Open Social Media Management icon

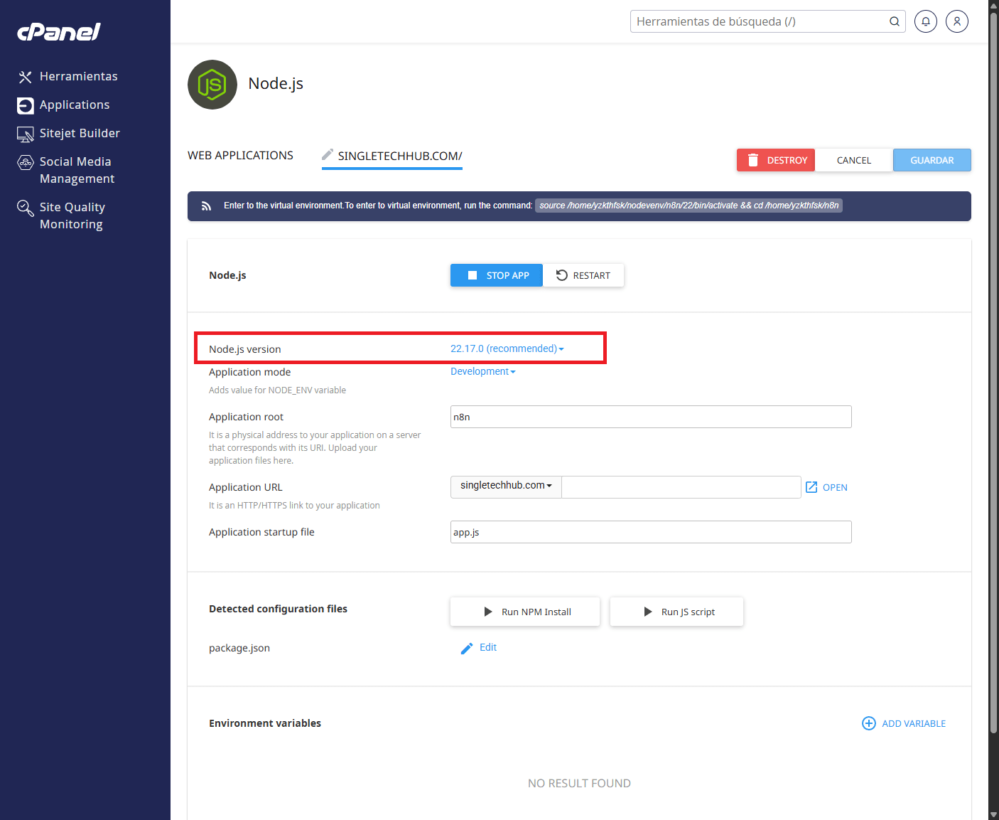point(26,162)
